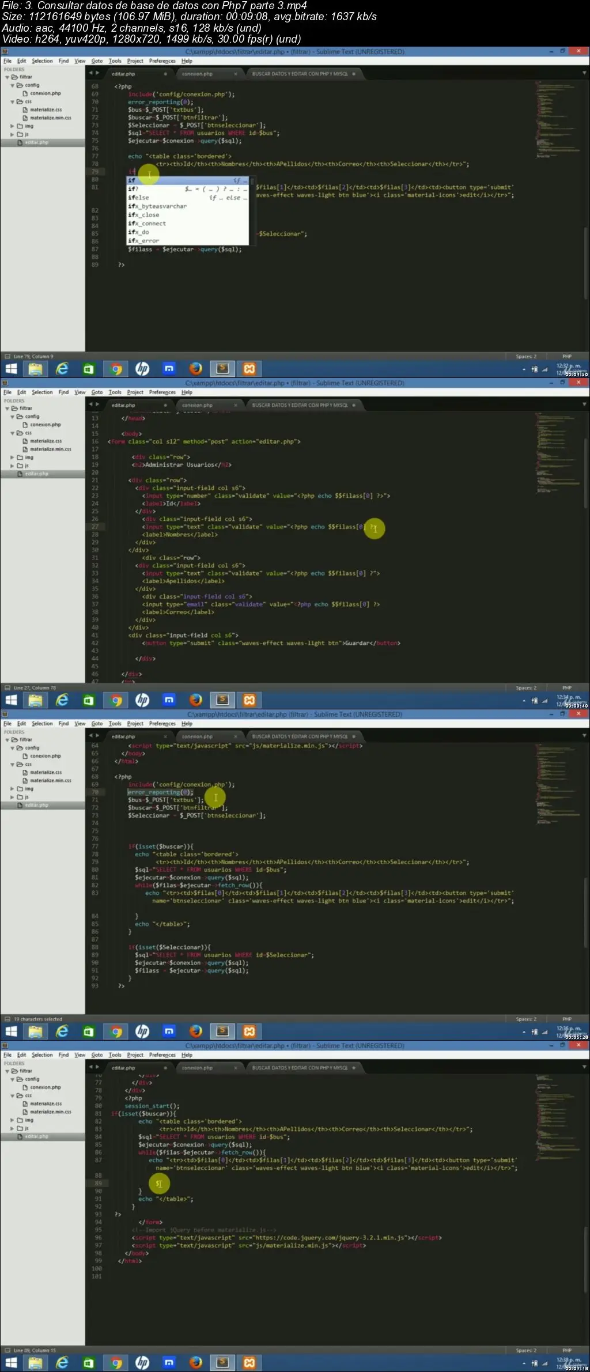Close the editar.php tab in the 00:05:28 frame
The image size is (590, 1372).
click(165, 737)
